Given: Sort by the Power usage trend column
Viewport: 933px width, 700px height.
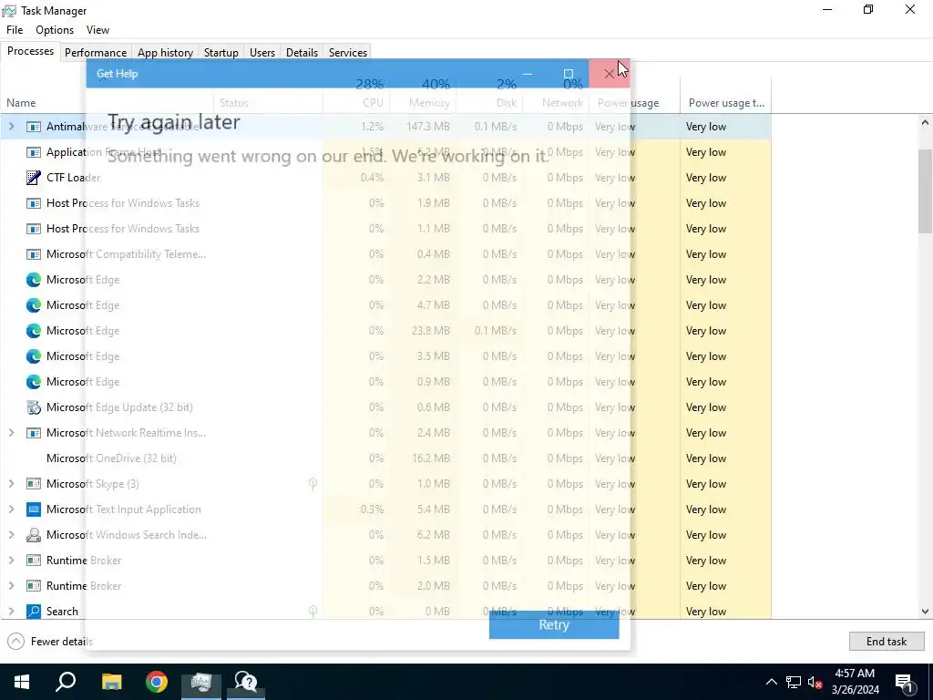Looking at the screenshot, I should 726,103.
